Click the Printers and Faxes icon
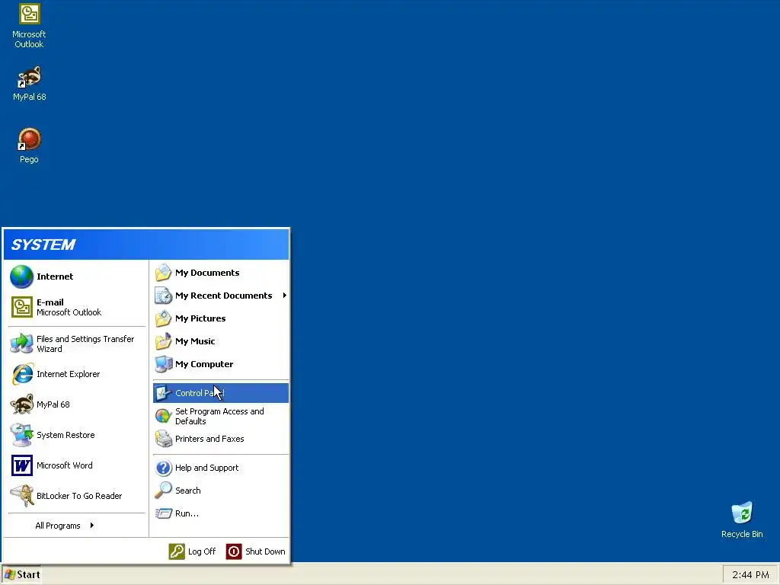The height and width of the screenshot is (585, 780). coord(163,439)
